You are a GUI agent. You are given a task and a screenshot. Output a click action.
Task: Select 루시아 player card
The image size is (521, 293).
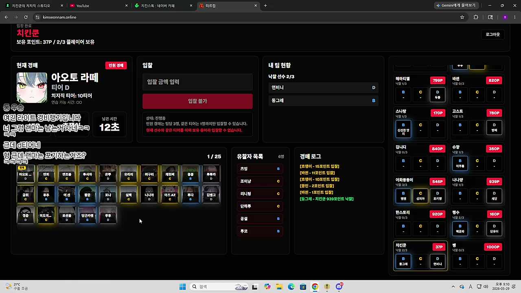coord(88,174)
